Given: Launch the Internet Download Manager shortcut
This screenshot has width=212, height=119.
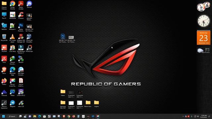Looking at the screenshot, I should coord(13,60).
